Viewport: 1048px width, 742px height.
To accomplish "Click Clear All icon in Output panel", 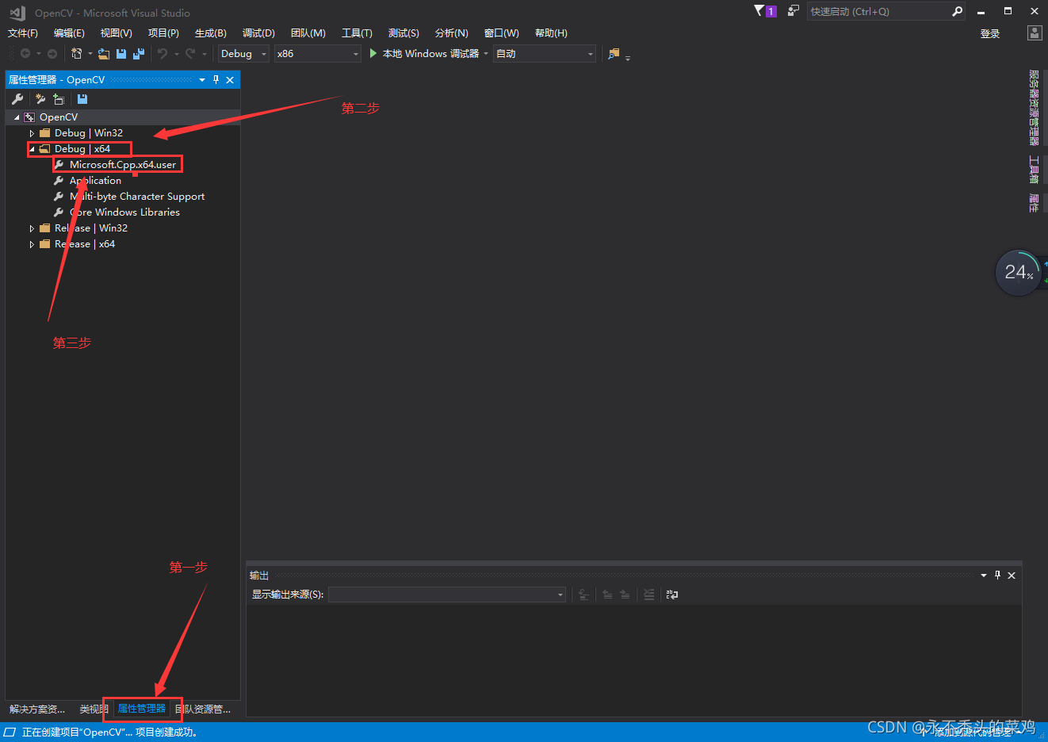I will 648,595.
